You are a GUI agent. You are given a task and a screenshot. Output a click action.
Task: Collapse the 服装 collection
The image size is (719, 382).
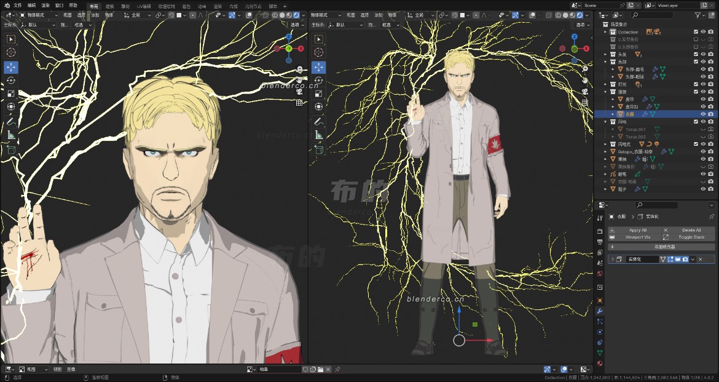point(606,92)
